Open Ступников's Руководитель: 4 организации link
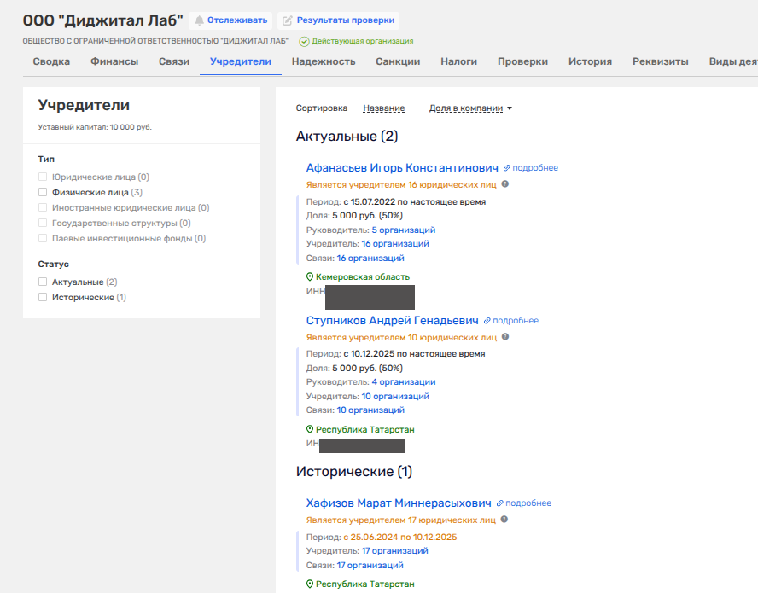This screenshot has height=593, width=758. click(x=404, y=381)
